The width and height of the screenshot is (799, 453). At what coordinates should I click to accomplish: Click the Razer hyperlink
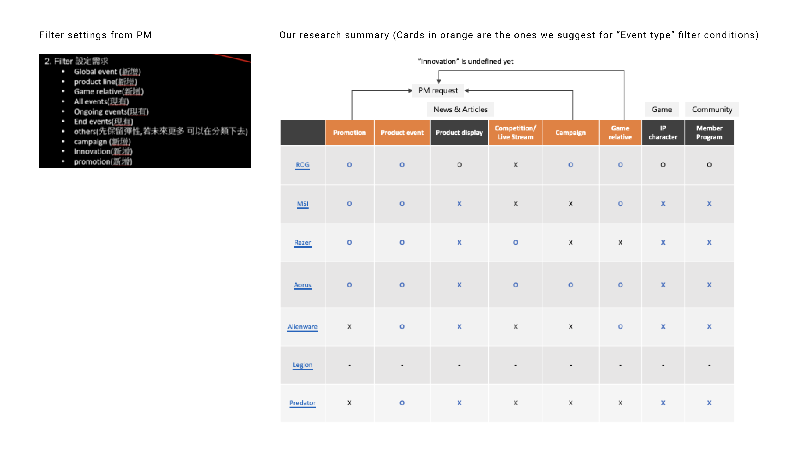[x=302, y=242]
